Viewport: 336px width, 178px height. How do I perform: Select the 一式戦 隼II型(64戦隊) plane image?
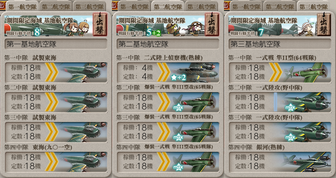pyautogui.click(x=307, y=73)
